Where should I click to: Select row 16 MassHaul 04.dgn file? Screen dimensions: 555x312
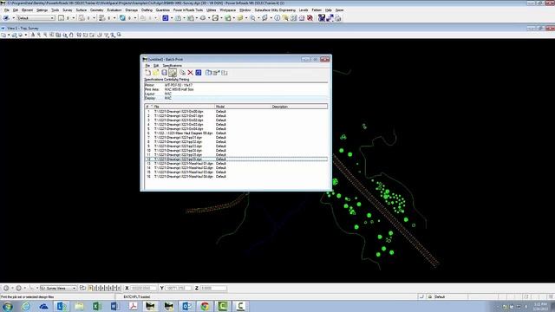pyautogui.click(x=236, y=176)
